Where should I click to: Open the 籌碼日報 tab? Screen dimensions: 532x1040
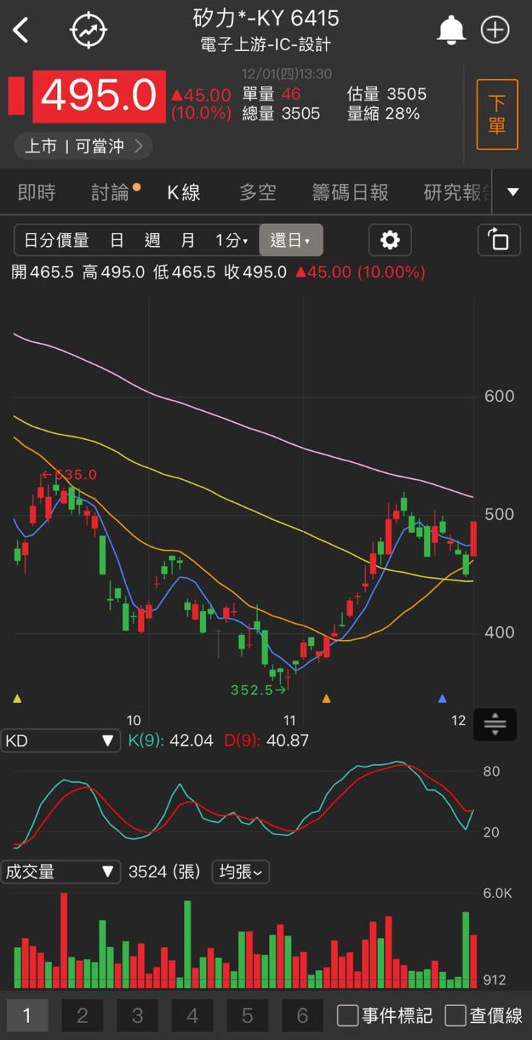350,193
